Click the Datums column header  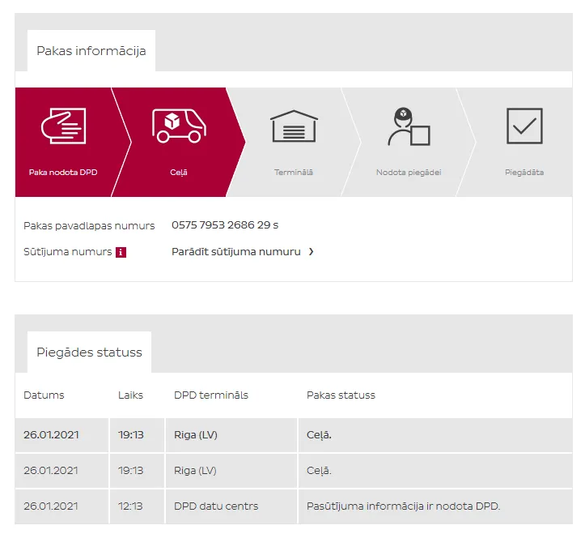tap(44, 395)
